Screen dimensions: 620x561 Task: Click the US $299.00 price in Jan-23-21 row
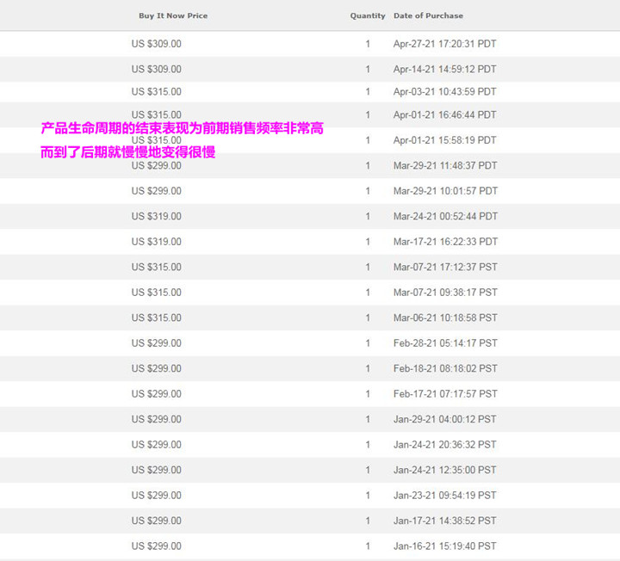157,495
